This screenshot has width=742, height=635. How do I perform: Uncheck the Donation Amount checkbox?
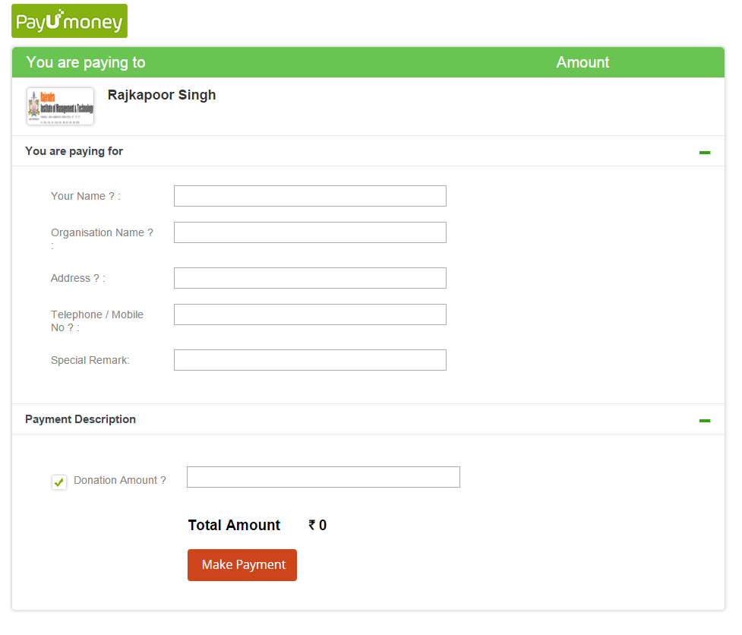tap(58, 482)
